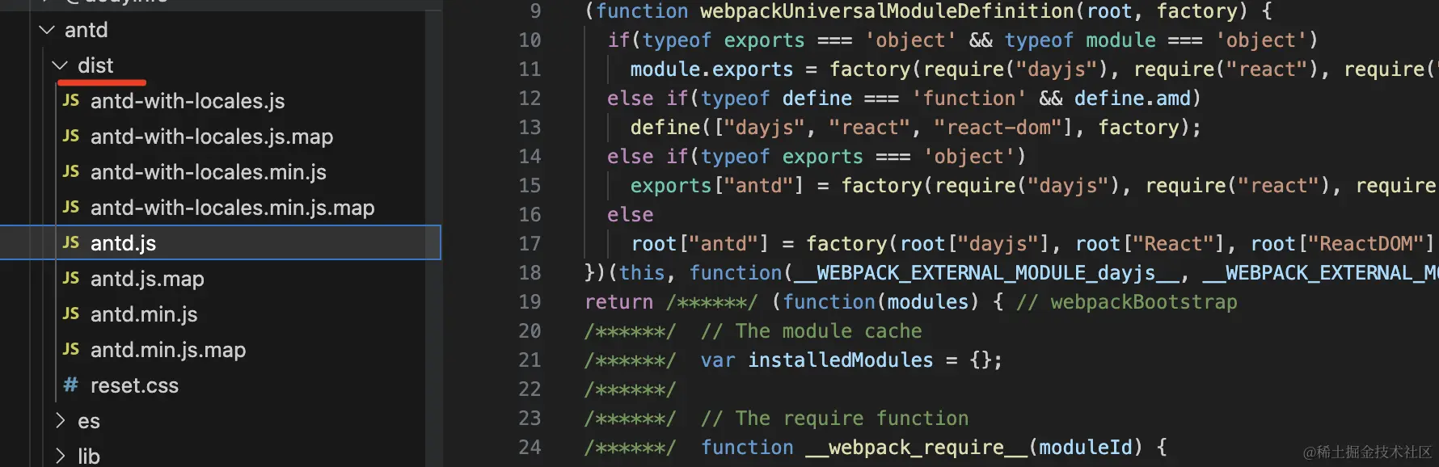
Task: Click line number 22 in gutter
Action: [530, 389]
